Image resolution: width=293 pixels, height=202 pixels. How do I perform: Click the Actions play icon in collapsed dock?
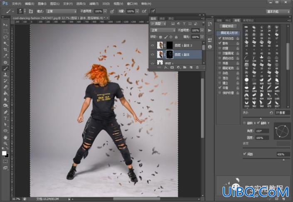point(210,30)
